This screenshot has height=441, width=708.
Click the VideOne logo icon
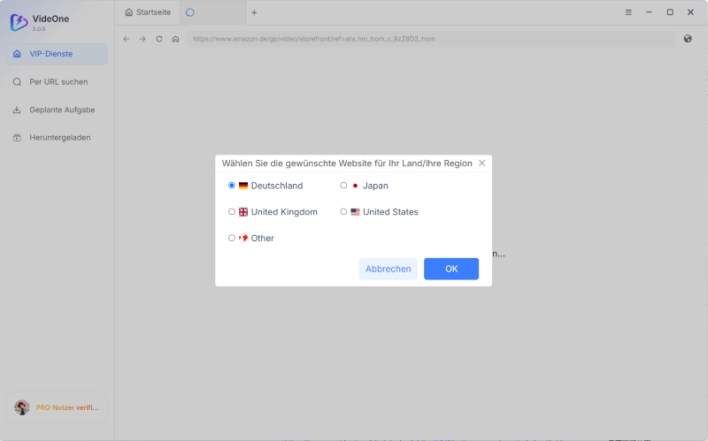point(19,22)
